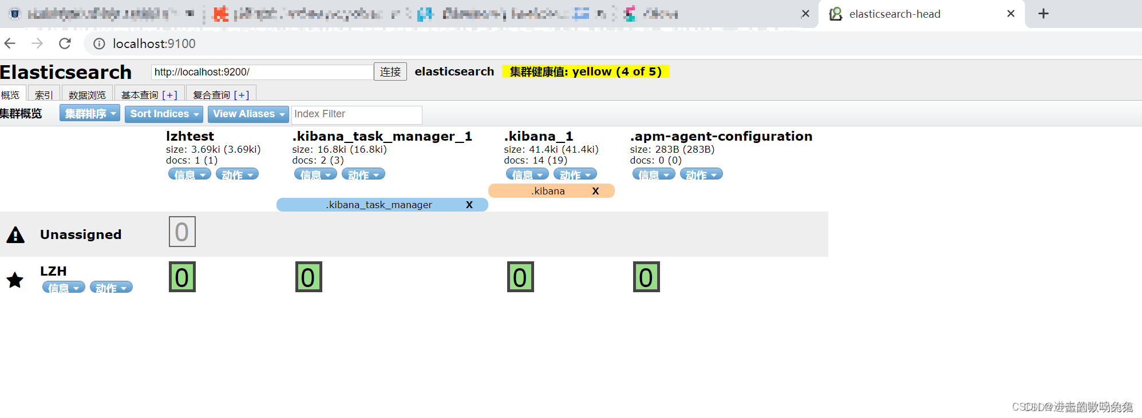Click the .kibana_1 index name

[x=539, y=136]
